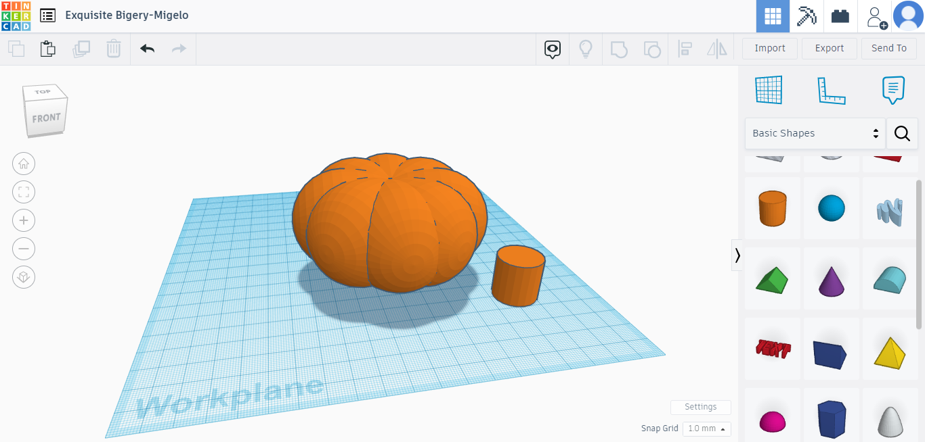The height and width of the screenshot is (442, 925).
Task: Click the Export button
Action: 829,49
